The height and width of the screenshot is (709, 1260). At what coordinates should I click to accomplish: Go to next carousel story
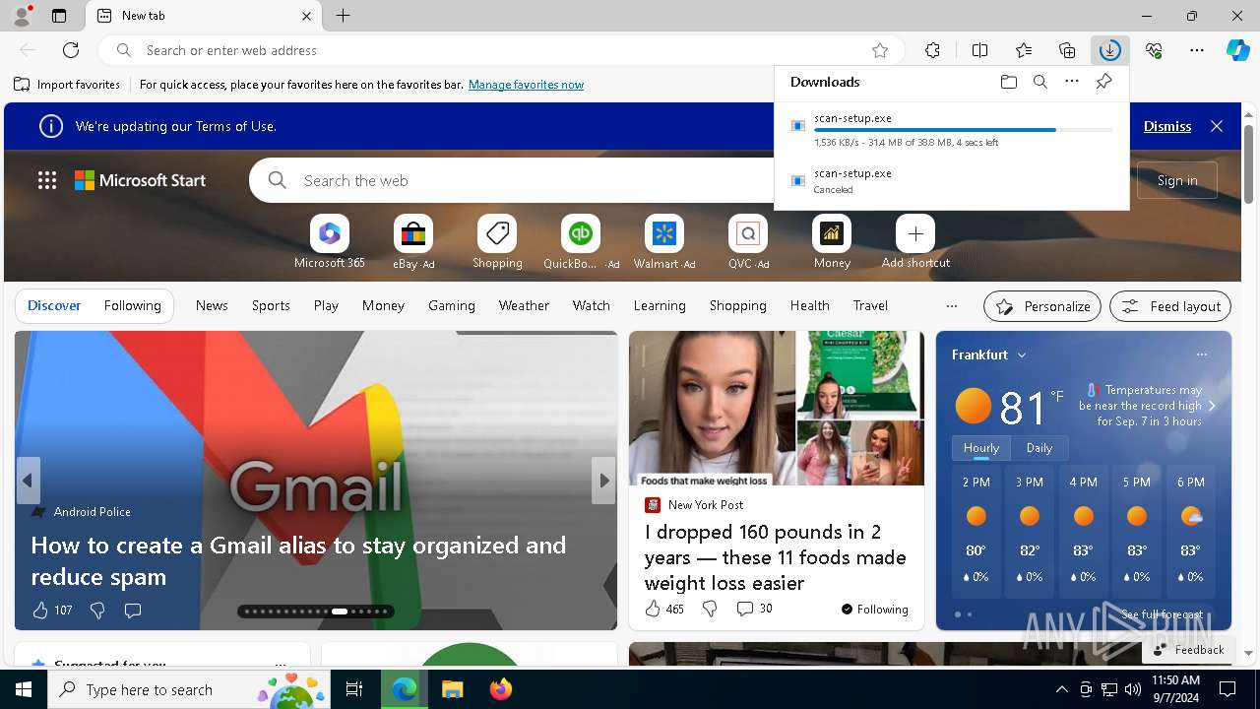tap(603, 481)
